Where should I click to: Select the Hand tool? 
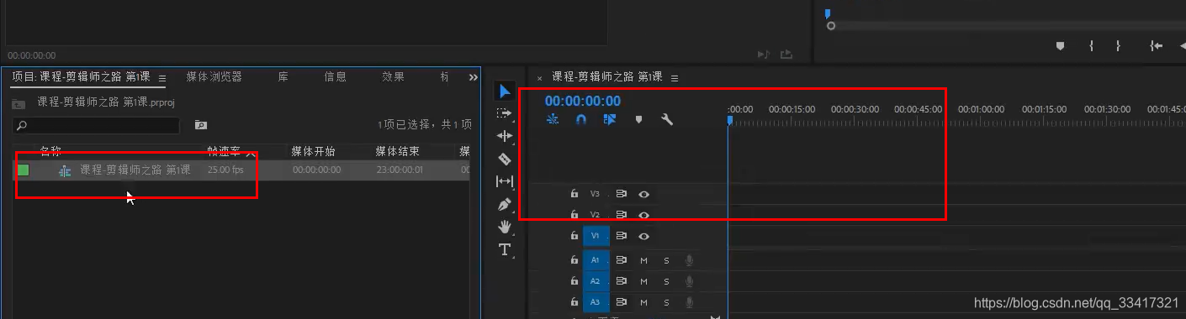coord(504,227)
